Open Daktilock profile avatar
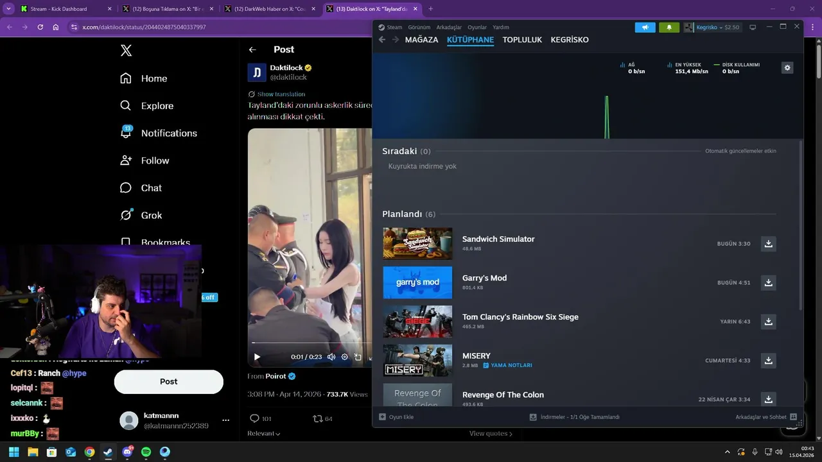Image resolution: width=822 pixels, height=462 pixels. (x=257, y=73)
